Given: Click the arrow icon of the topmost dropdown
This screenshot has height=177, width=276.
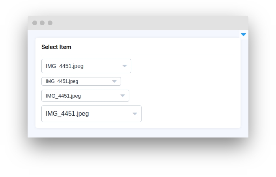Looking at the screenshot, I should pyautogui.click(x=125, y=66).
